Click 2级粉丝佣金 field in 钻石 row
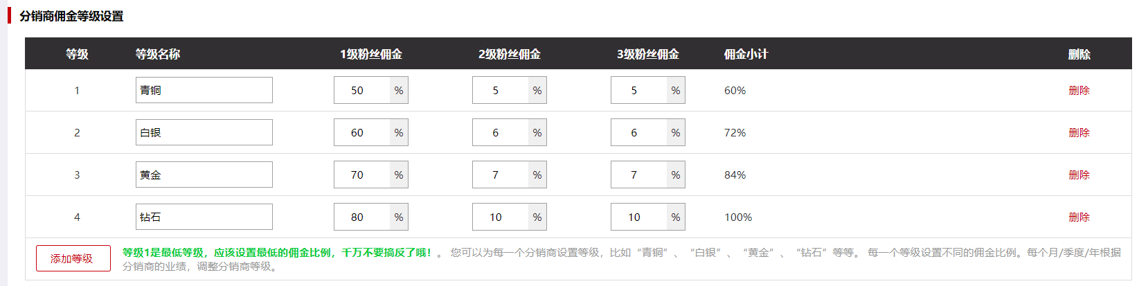Viewport: 1139px width, 286px height. (501, 217)
